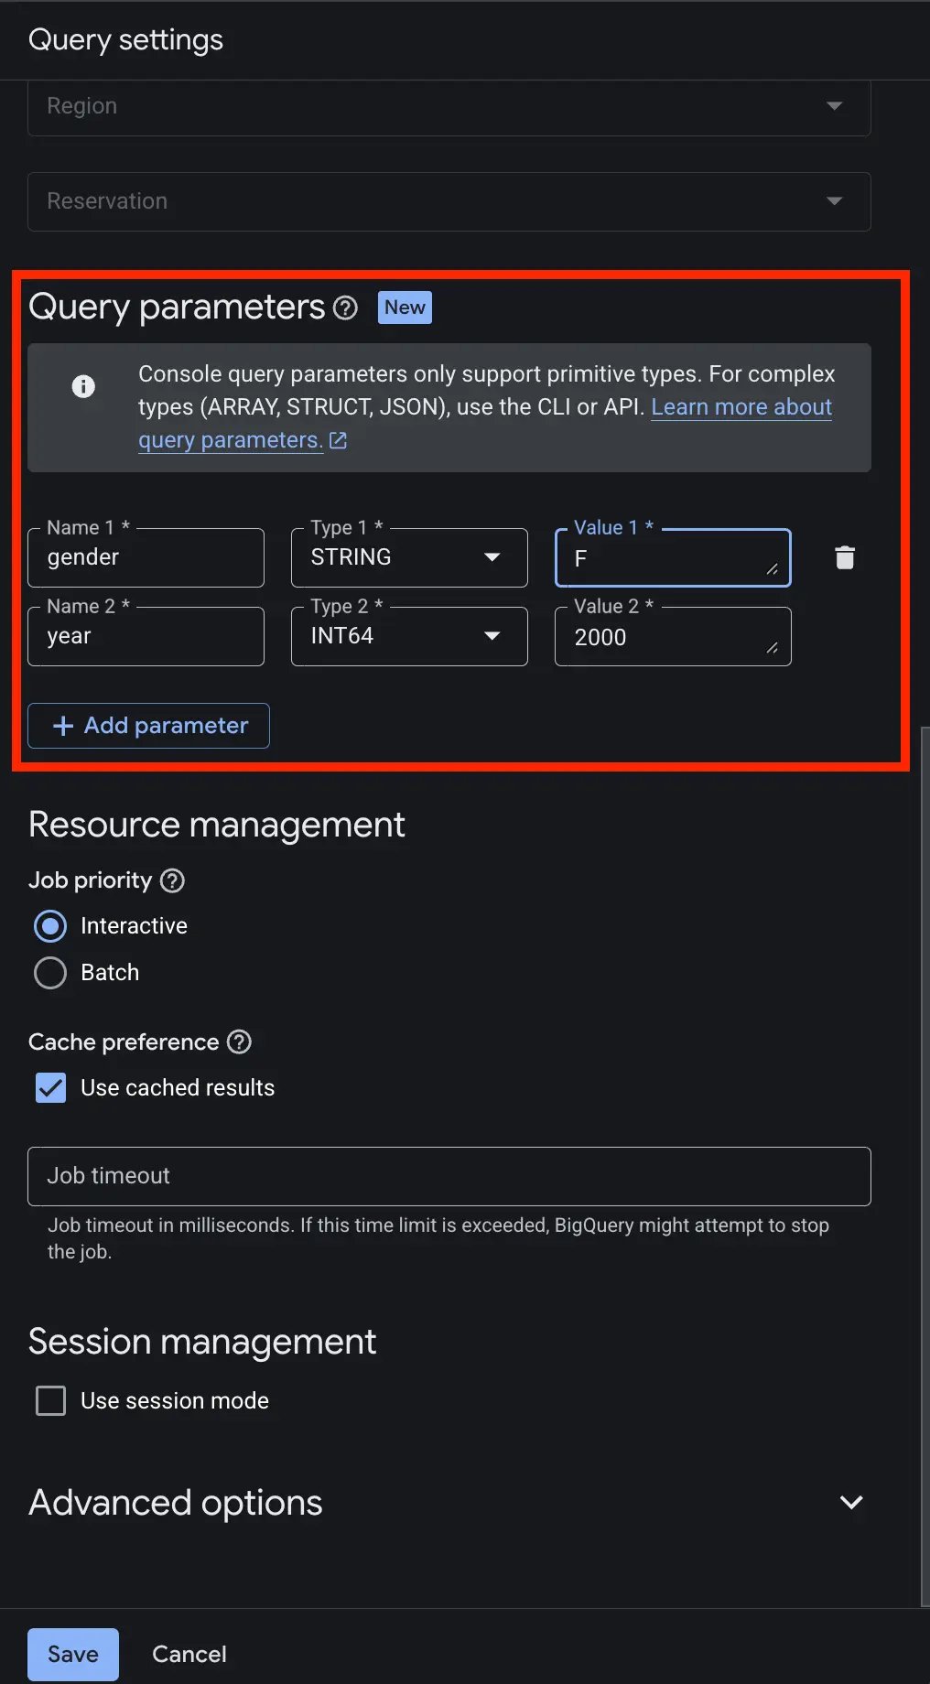Focus the Value 2 field containing 2000

[x=673, y=636]
